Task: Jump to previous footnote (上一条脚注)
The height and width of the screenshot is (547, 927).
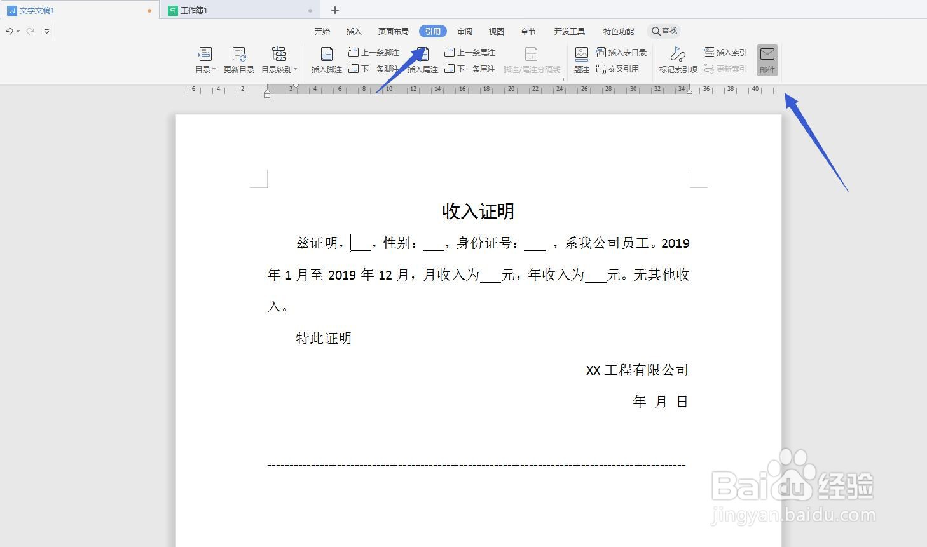Action: (374, 52)
